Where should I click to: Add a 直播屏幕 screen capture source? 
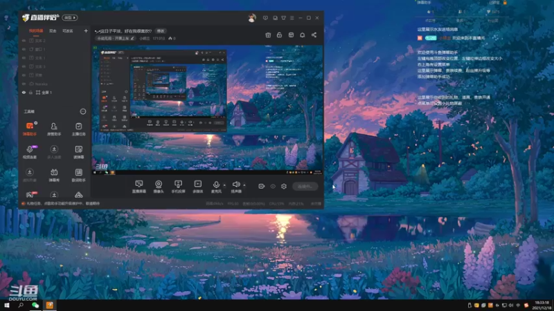[x=139, y=186]
